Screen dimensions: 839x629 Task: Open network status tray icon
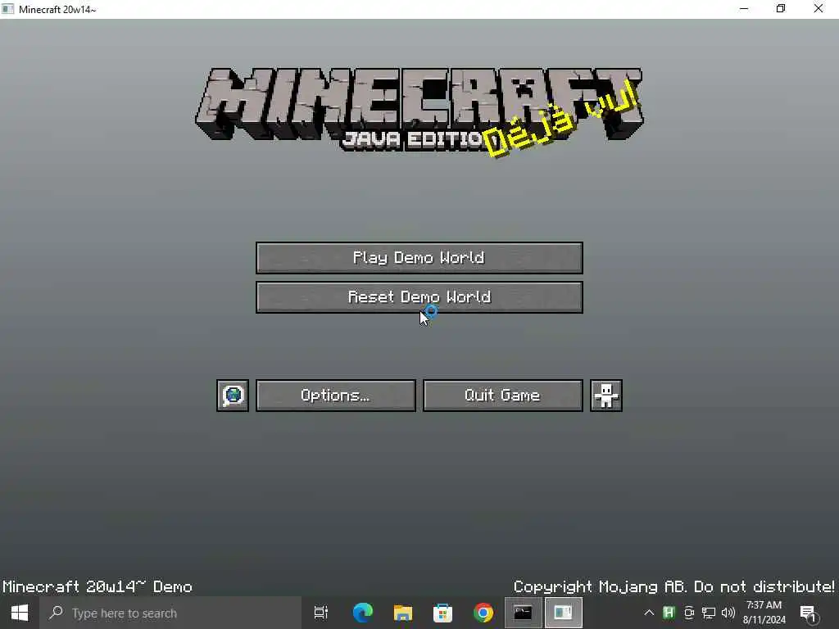pos(709,613)
